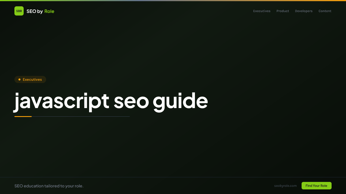Viewport: 346px width, 194px height.
Task: Go to the Product navigation link
Action: coord(283,11)
